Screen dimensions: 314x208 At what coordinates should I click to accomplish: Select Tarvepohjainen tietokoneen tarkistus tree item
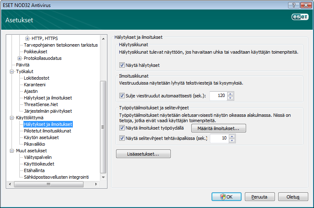coord(60,45)
